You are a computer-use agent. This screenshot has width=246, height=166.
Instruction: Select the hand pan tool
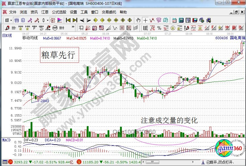(138, 20)
